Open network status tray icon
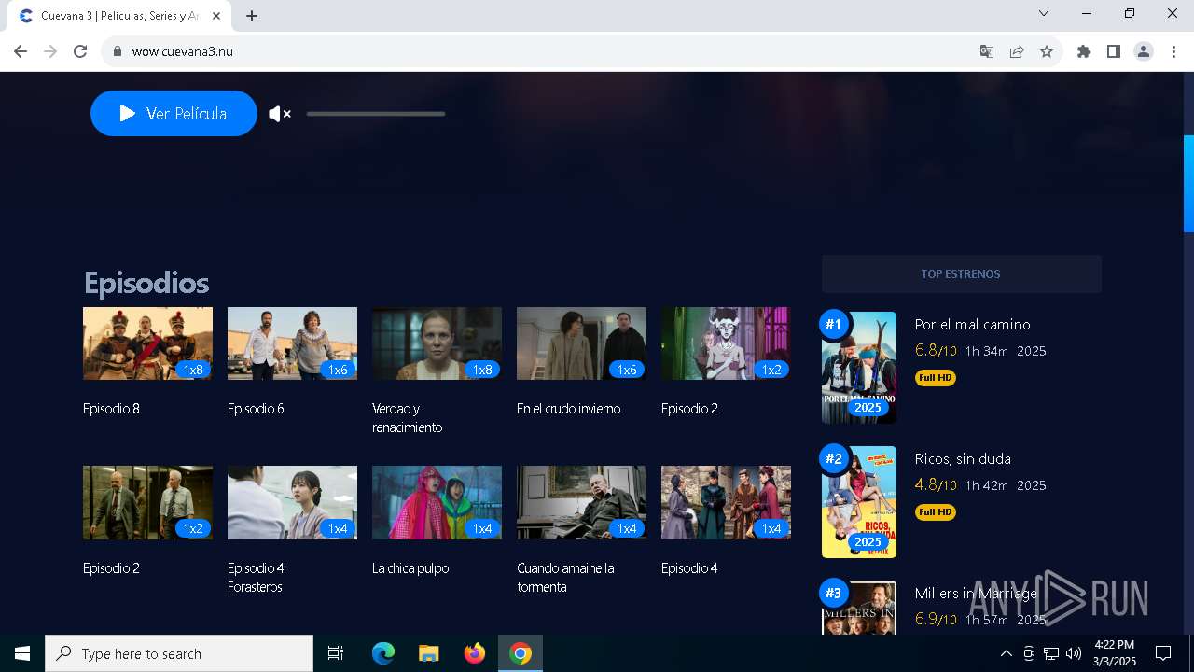 point(1051,653)
